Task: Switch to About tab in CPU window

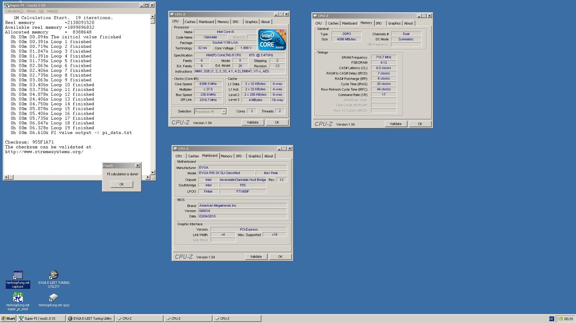Action: (x=265, y=22)
